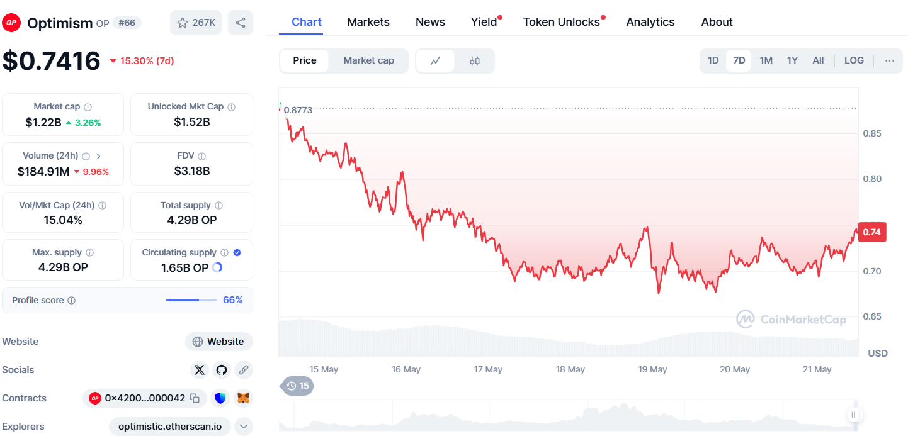Click the share icon button
Image resolution: width=908 pixels, height=436 pixels.
coord(241,23)
